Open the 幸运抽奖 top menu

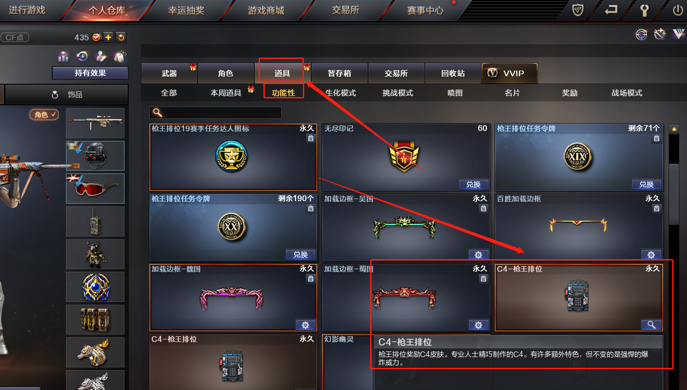186,10
